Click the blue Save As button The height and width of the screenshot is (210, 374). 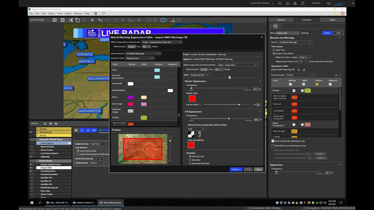click(x=236, y=169)
